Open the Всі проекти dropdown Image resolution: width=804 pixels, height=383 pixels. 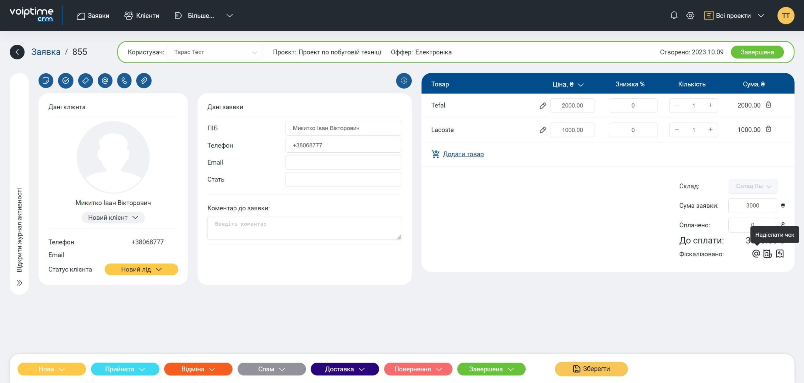(x=734, y=15)
